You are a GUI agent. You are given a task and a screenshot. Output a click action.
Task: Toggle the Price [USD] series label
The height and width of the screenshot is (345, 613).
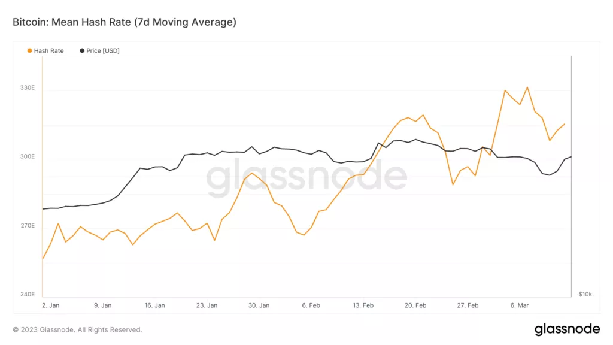103,51
